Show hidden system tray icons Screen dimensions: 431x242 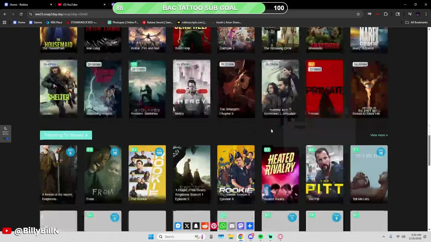(x=384, y=237)
